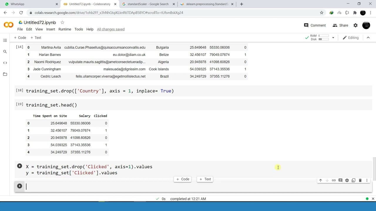Click the All changes saved link
Screen dimensions: 376x211
tap(111, 29)
